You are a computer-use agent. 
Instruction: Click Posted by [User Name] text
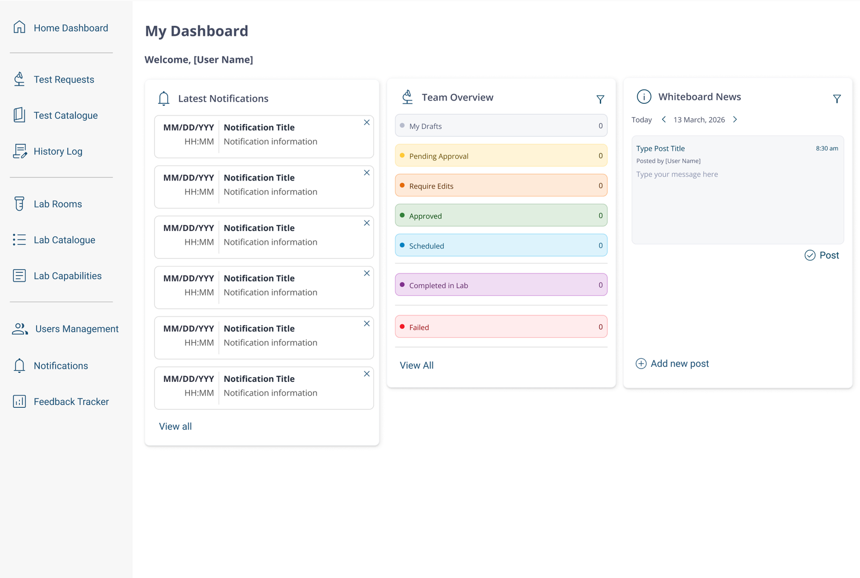(669, 161)
